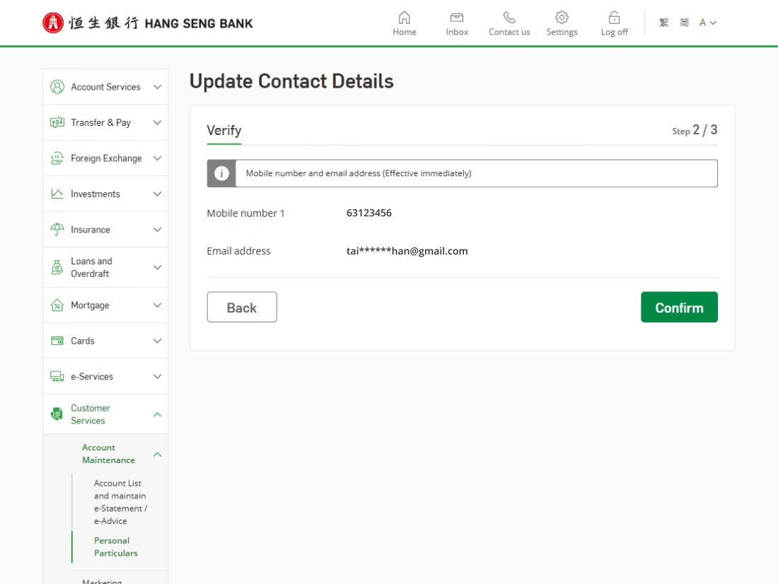This screenshot has height=584, width=778.
Task: Expand Transfer & Pay section chevron
Action: point(157,123)
